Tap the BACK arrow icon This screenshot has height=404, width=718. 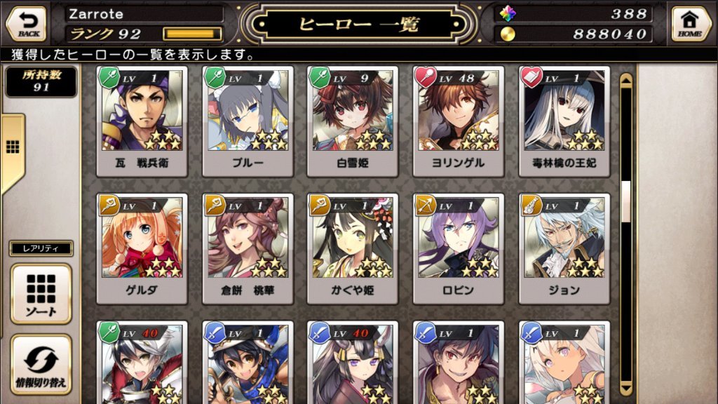pos(28,24)
